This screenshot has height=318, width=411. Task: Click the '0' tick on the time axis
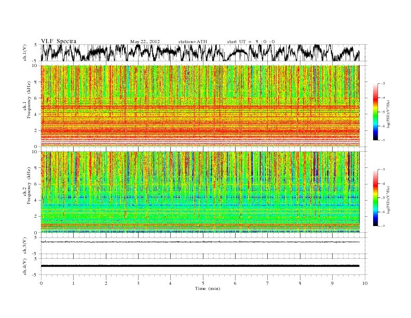coord(41,283)
